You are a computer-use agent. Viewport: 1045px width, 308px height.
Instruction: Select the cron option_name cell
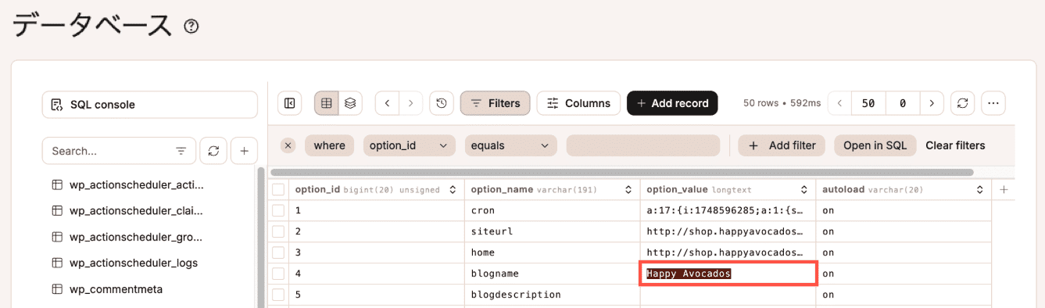553,210
